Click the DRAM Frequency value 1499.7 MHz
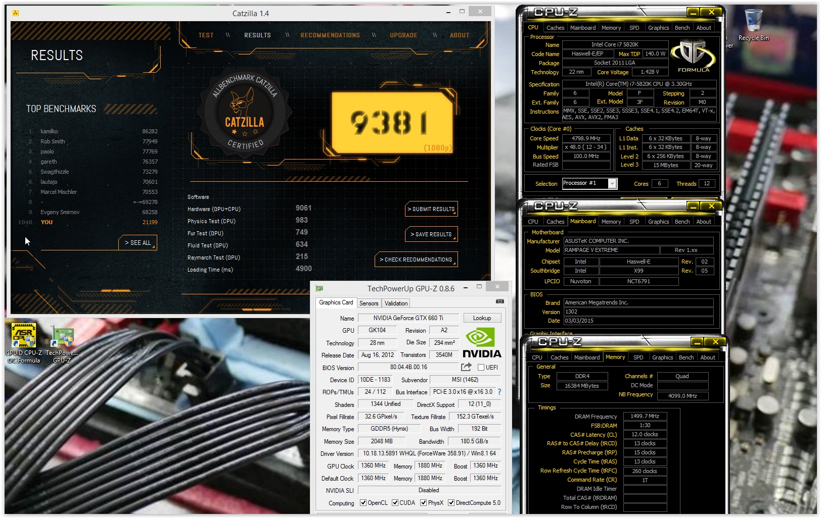 coord(645,417)
